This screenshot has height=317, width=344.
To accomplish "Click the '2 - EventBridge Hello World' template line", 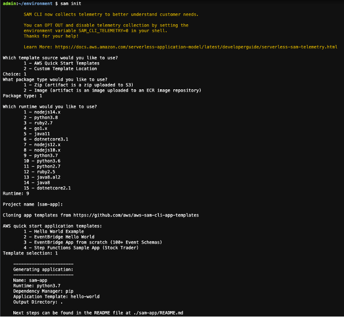I will pyautogui.click(x=59, y=237).
